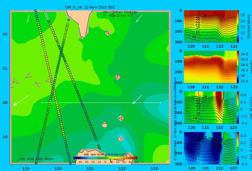
Task: Click the eastern endpoint of the white transect
Action: point(161,103)
